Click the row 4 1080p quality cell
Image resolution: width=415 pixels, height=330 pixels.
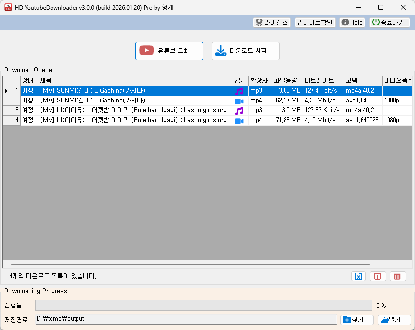pos(397,120)
